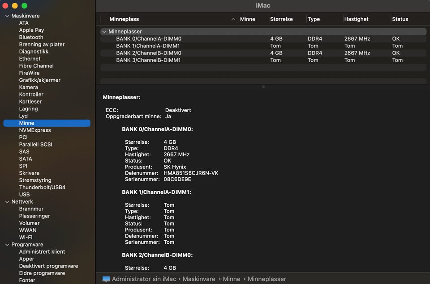Image resolution: width=430 pixels, height=284 pixels.
Task: Open Apple Pay hardware info
Action: coord(31,30)
